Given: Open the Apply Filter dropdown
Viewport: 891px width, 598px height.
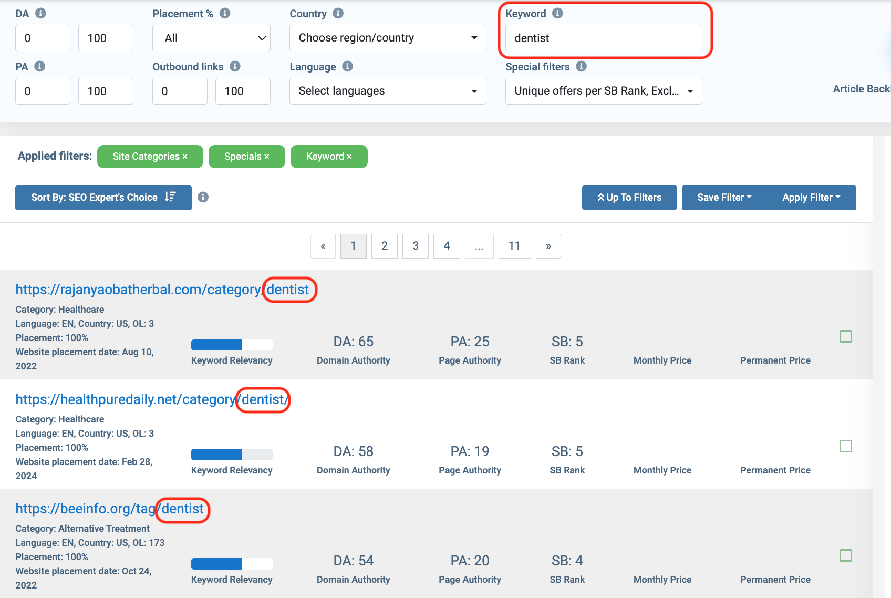Looking at the screenshot, I should (812, 198).
